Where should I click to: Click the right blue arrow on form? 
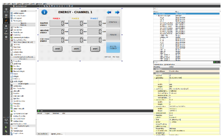pyautogui.click(x=117, y=12)
